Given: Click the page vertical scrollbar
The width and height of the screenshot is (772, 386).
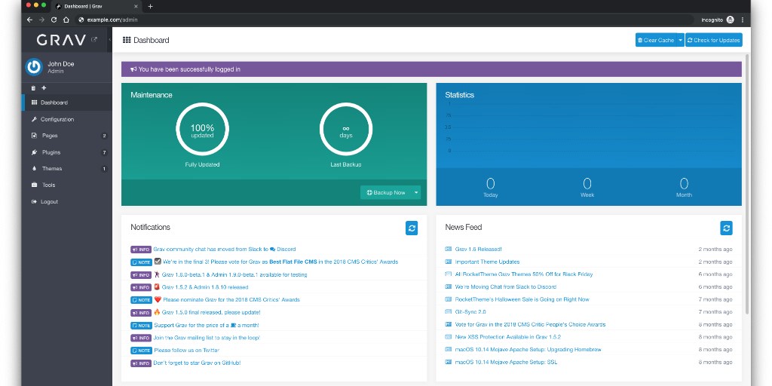Looking at the screenshot, I should (747, 185).
